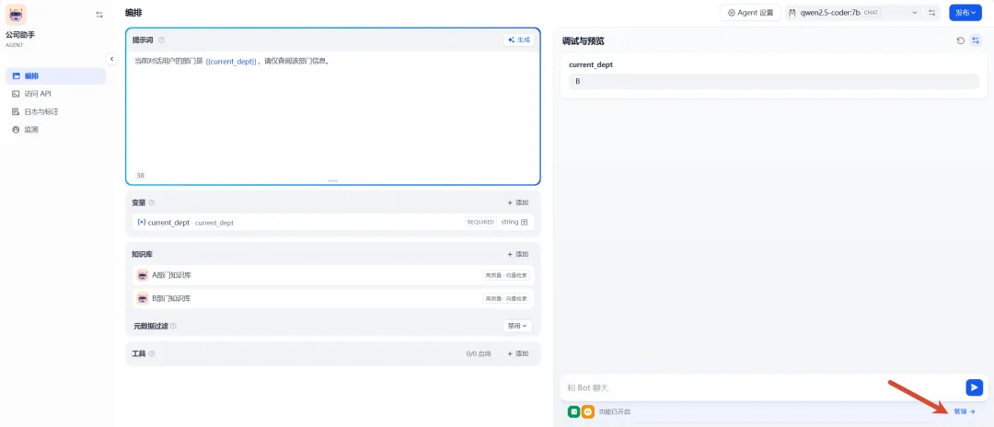Open Agent 设置 settings
Viewport: 994px width, 427px height.
751,13
